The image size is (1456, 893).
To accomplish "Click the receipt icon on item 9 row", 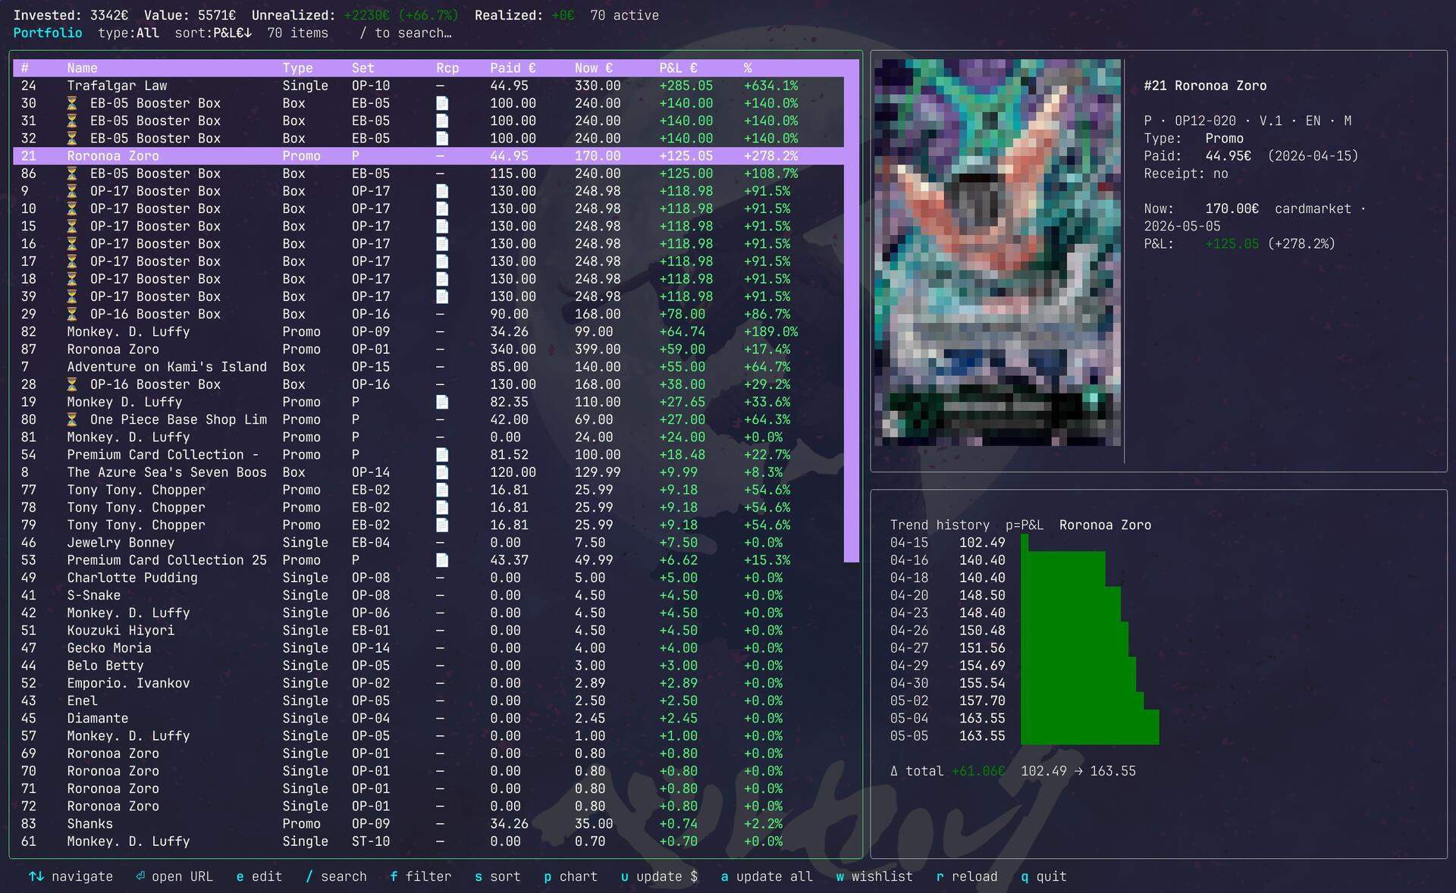I will click(x=442, y=191).
